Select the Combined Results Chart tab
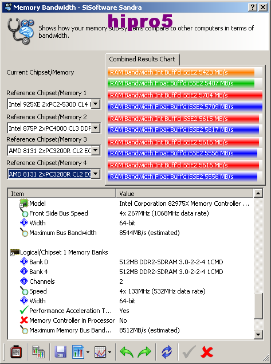 pos(142,59)
